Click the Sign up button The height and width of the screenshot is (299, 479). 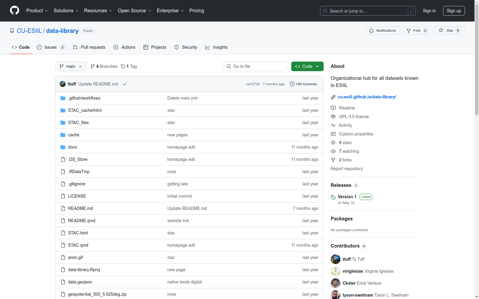tap(454, 11)
